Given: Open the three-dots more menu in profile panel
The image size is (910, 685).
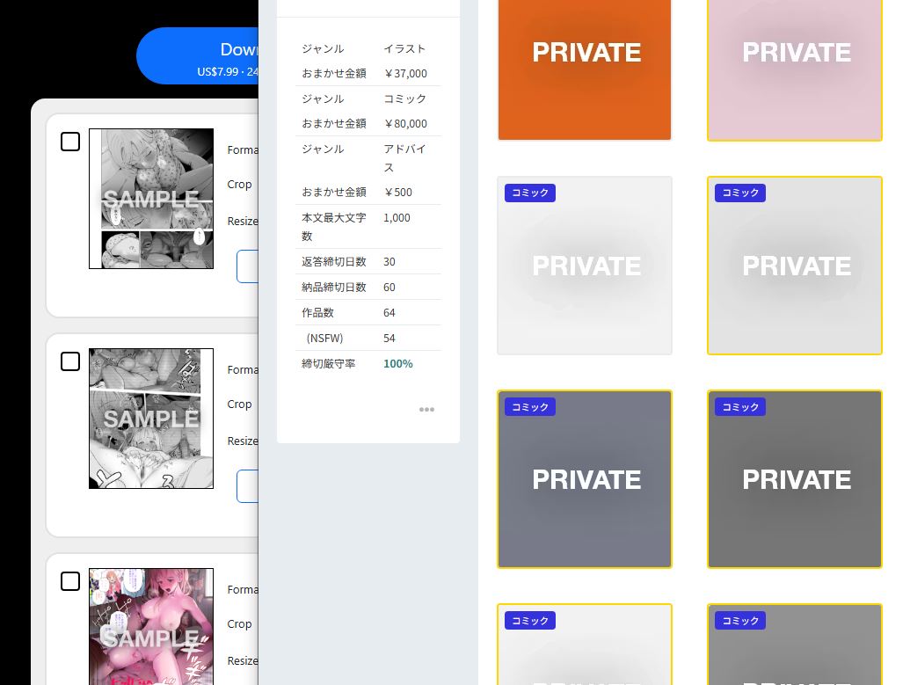Looking at the screenshot, I should 426,409.
